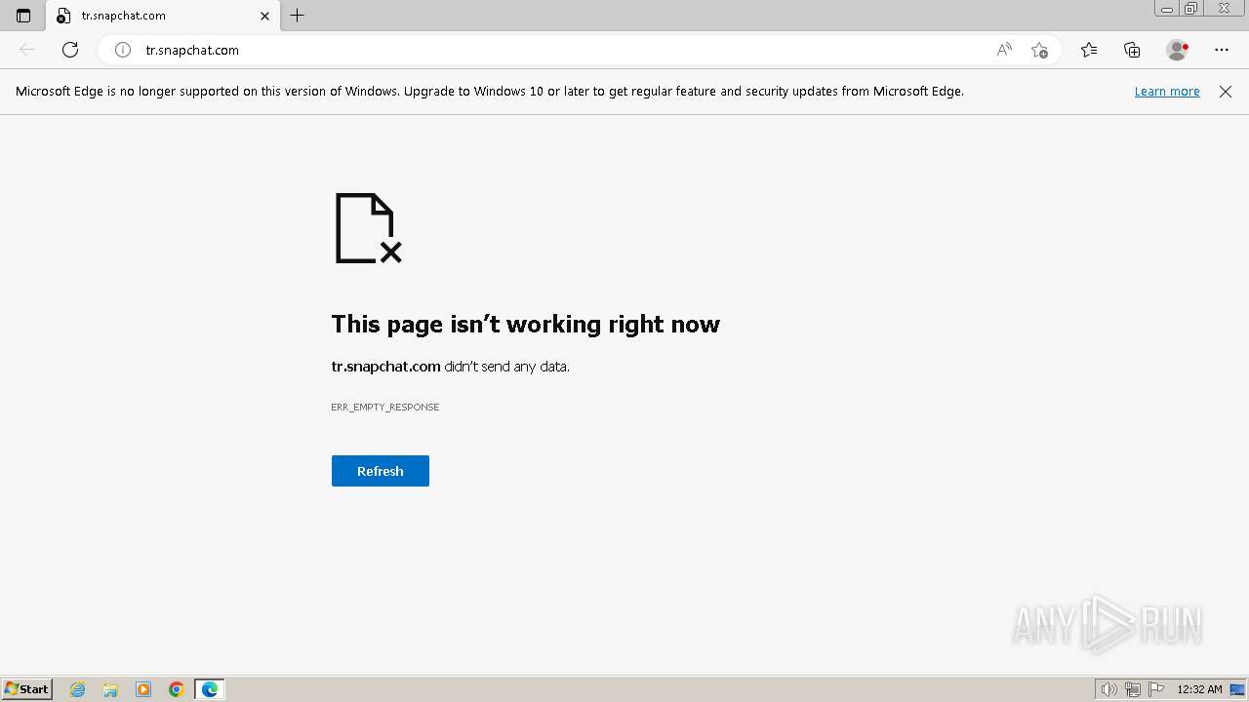Open the tab actions menu icon

click(23, 16)
